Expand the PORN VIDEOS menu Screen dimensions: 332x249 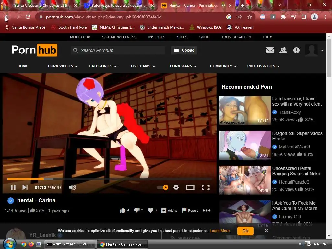[x=63, y=66]
